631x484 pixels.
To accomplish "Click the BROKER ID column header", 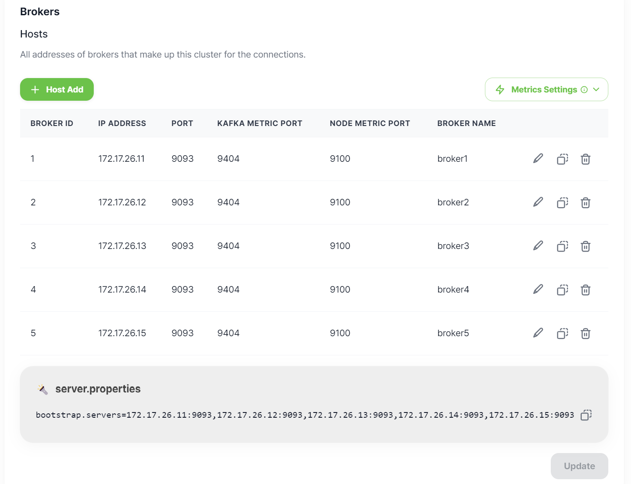I will [x=52, y=123].
